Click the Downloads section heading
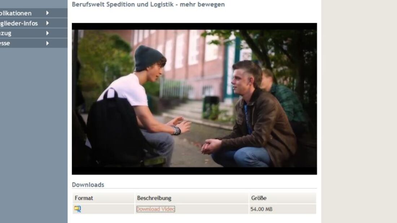This screenshot has height=223, width=397. (88, 184)
